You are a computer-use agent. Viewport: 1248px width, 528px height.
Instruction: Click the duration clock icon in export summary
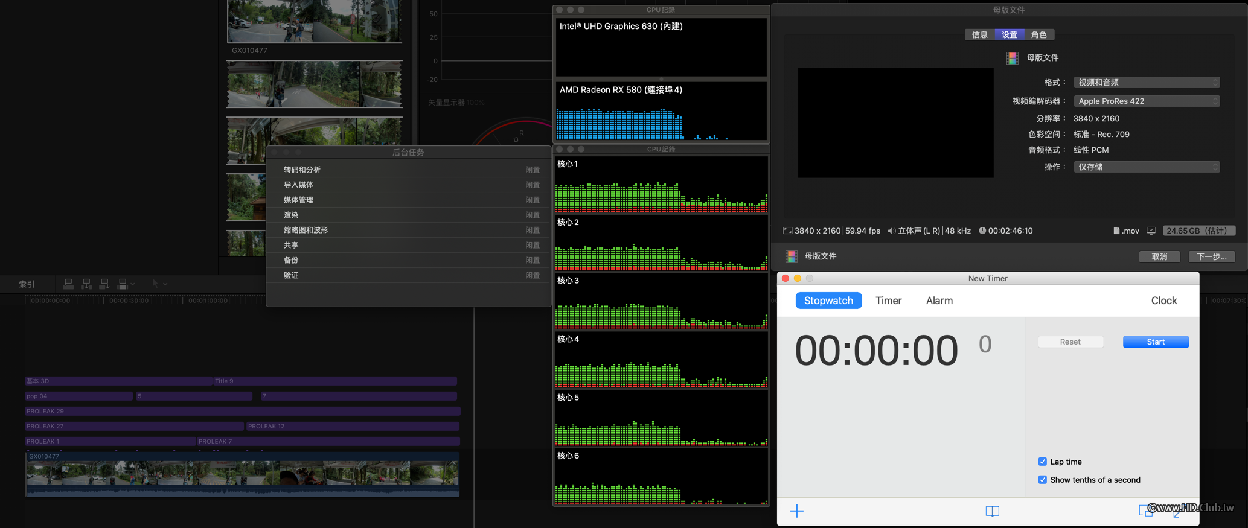coord(982,231)
